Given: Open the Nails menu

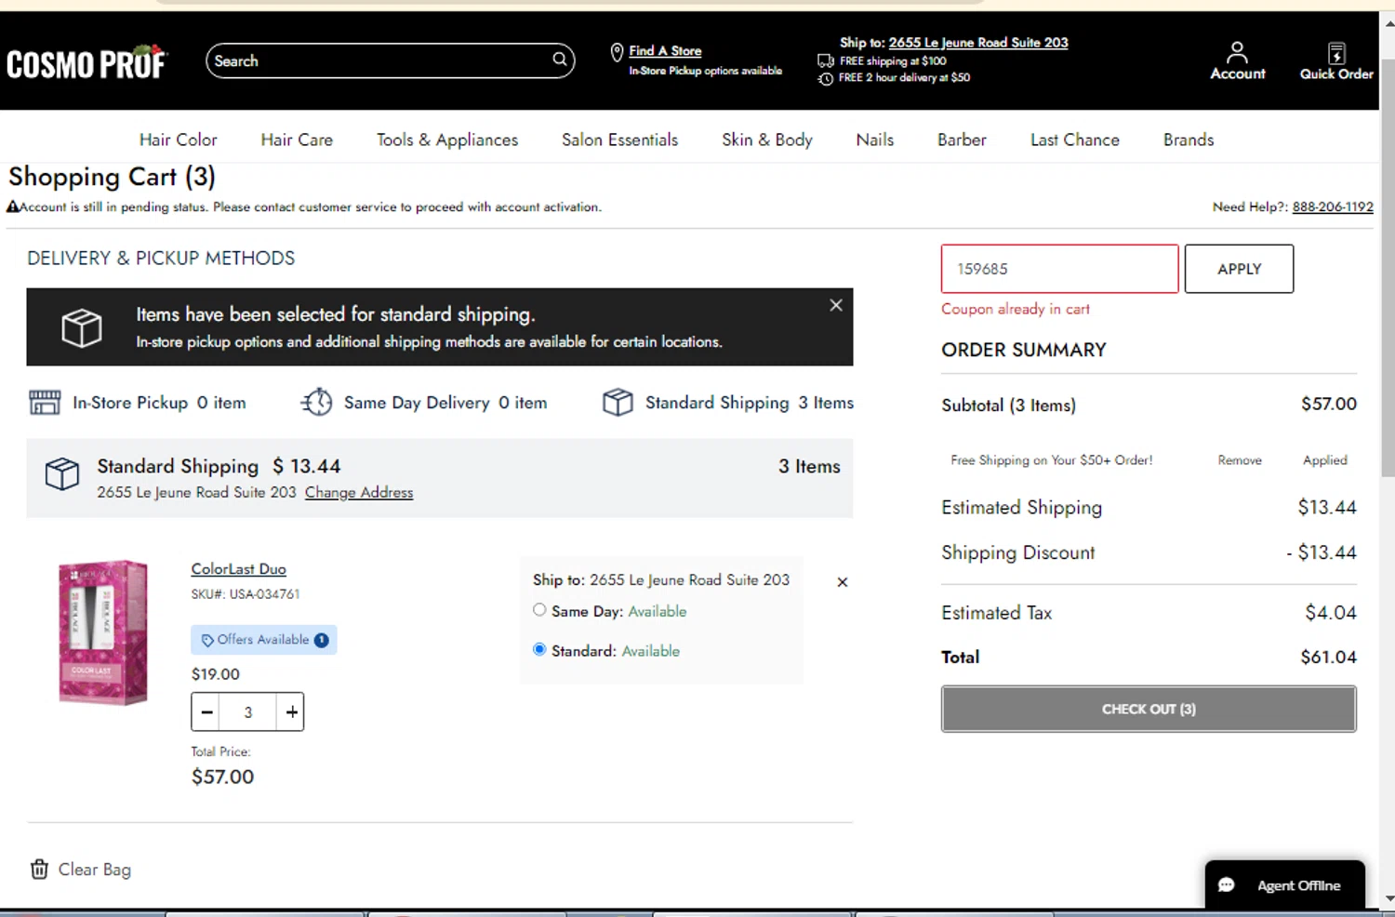Looking at the screenshot, I should tap(875, 140).
